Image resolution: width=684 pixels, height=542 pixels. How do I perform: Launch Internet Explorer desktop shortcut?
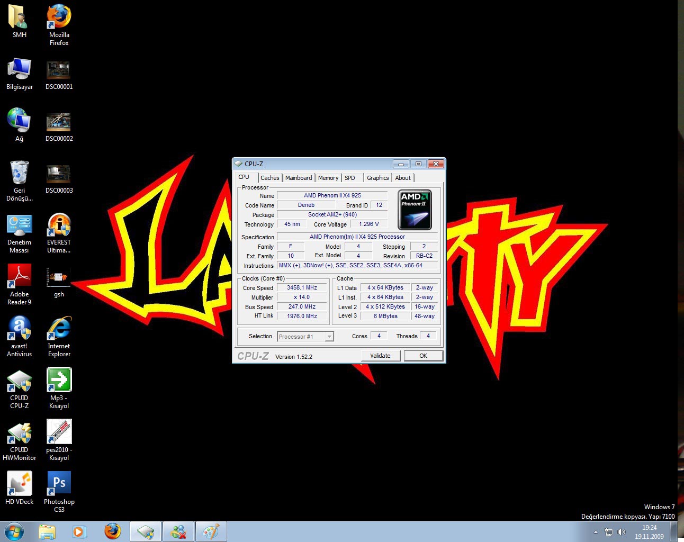(59, 336)
